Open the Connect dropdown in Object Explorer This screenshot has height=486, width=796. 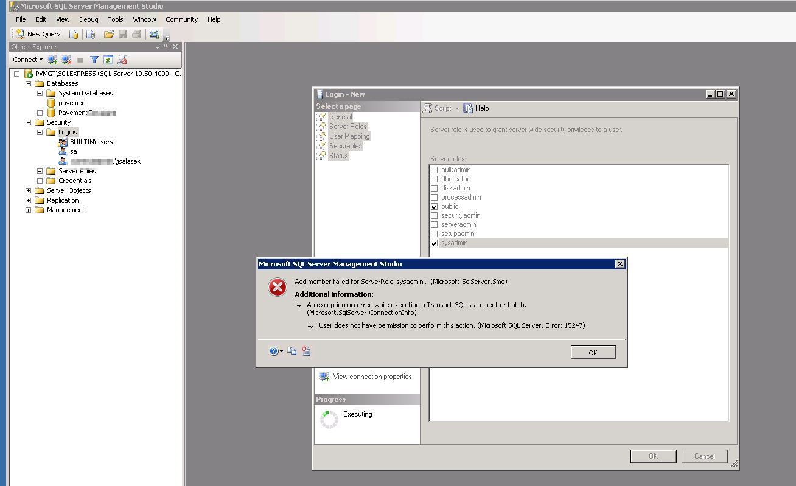click(x=28, y=60)
